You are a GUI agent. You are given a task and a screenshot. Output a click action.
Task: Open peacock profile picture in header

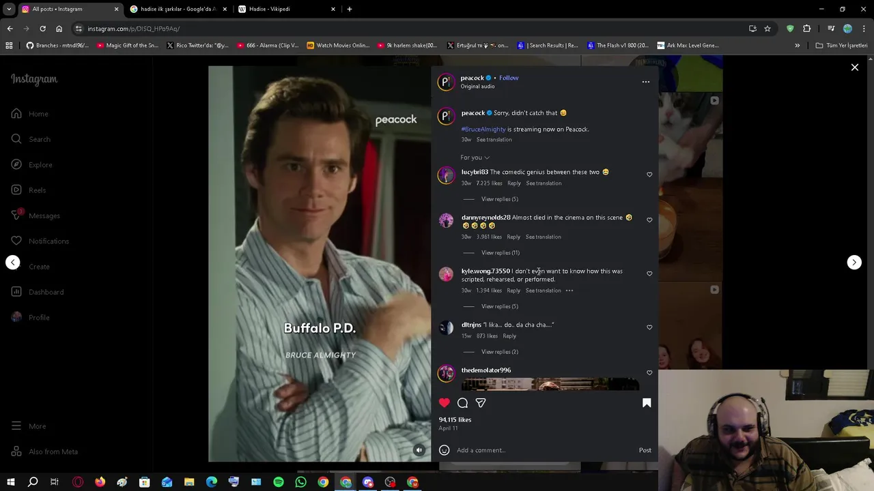pos(446,82)
